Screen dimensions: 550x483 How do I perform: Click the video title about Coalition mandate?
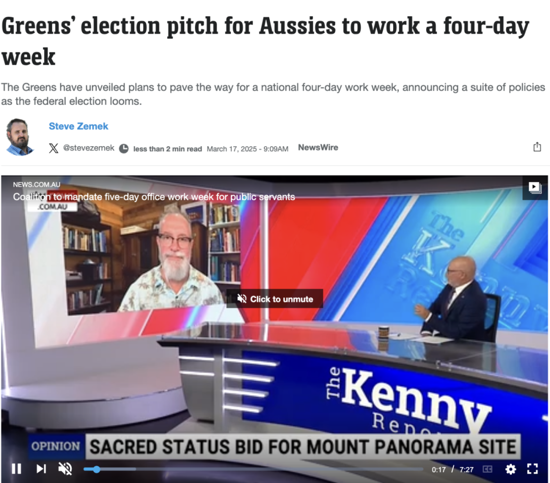tap(154, 197)
